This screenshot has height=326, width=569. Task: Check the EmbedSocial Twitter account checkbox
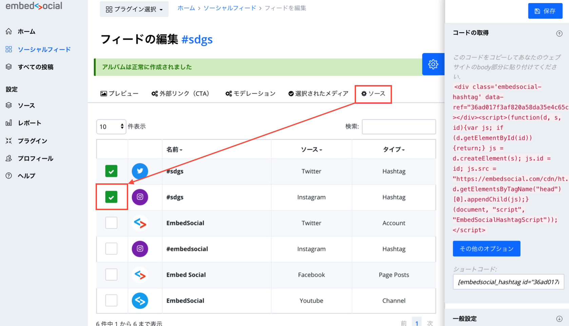point(111,223)
